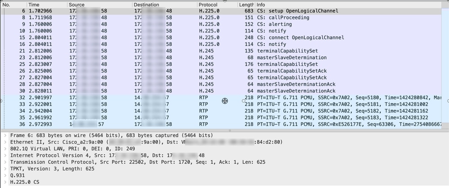449x188 pixels.
Task: Select packet 15 connect OpenLogicalChannel
Action: [x=221, y=38]
